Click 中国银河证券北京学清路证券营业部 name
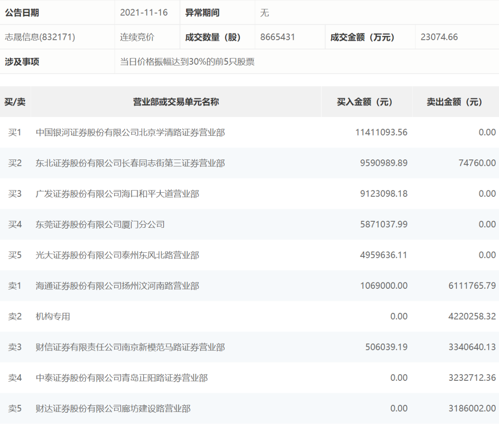 tap(130, 132)
